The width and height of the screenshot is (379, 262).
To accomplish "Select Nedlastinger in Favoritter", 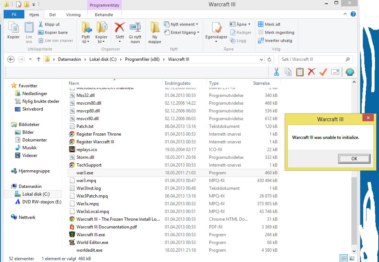I will pos(35,94).
